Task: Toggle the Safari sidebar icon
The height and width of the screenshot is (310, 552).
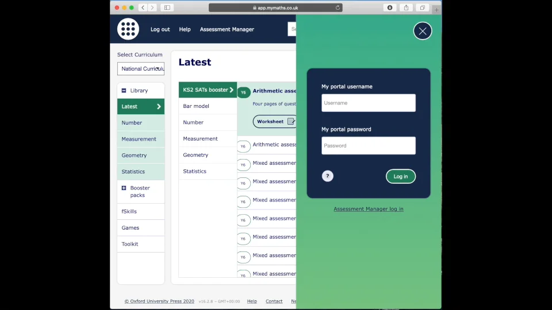Action: (x=167, y=7)
